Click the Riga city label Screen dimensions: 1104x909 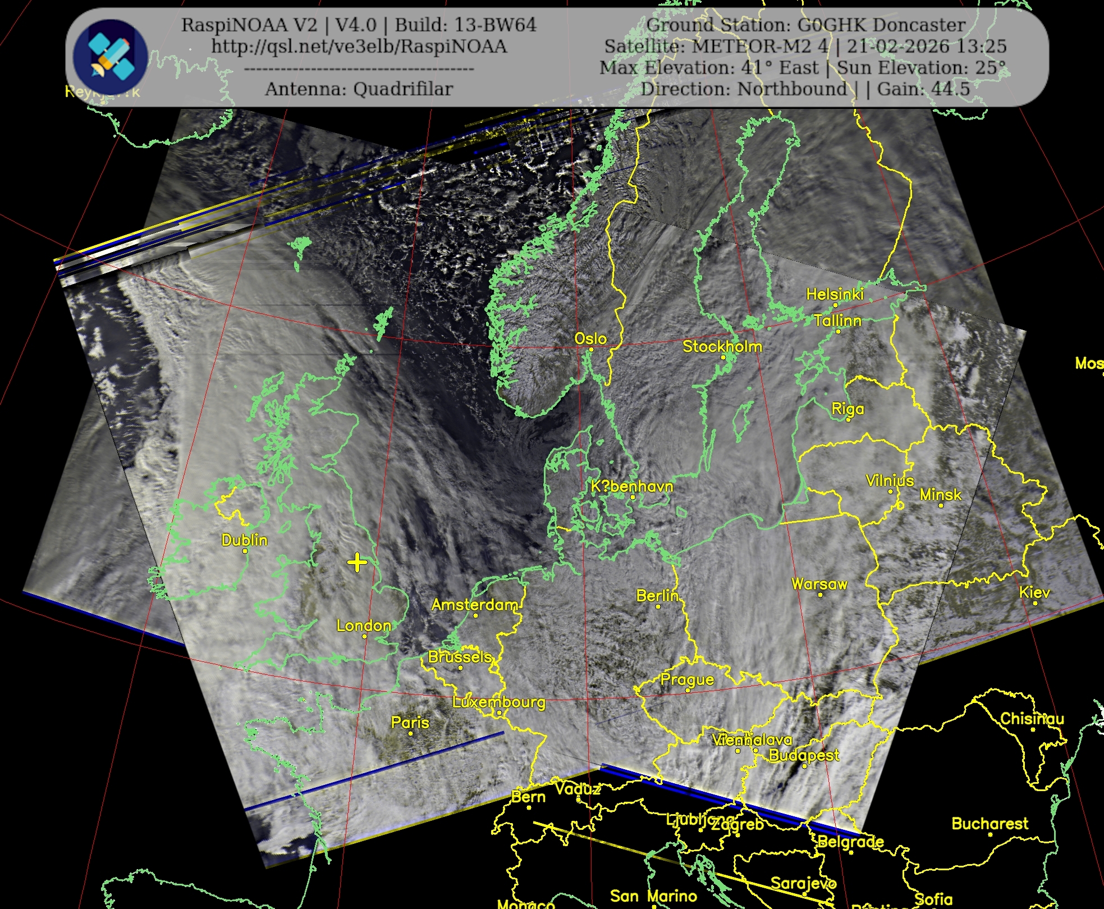[848, 409]
